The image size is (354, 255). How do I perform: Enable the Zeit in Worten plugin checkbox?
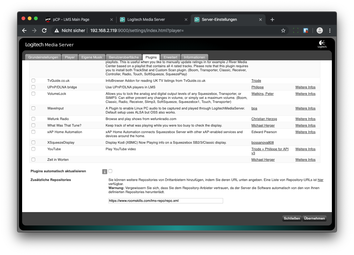coord(33,160)
